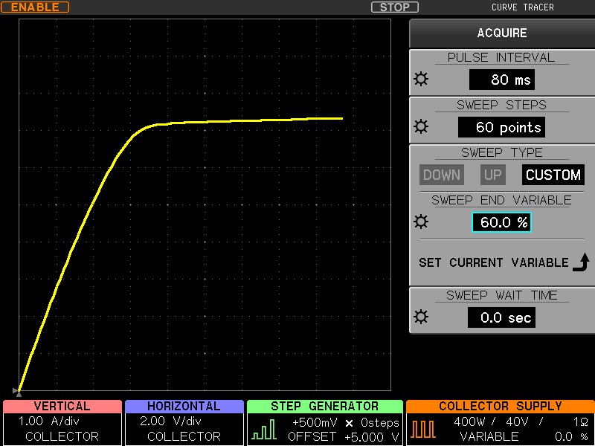
Task: Open the COLLECTOR SUPPLY settings tab
Action: (x=501, y=406)
